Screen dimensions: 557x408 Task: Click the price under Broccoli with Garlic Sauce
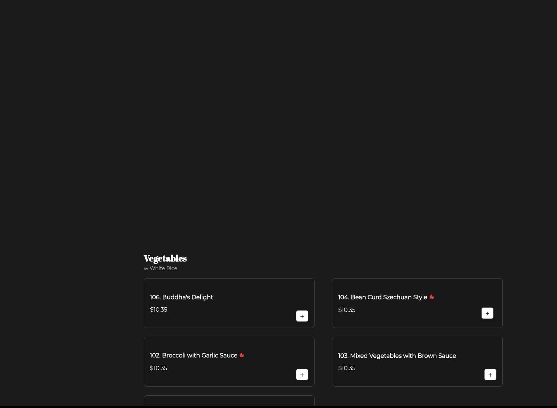tap(158, 368)
